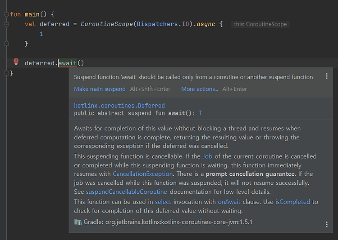
Task: Click fold end marker at async closing brace
Action: coord(6,44)
